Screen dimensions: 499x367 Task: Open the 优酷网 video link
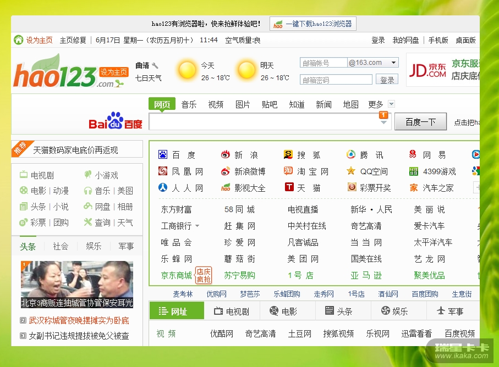(222, 333)
